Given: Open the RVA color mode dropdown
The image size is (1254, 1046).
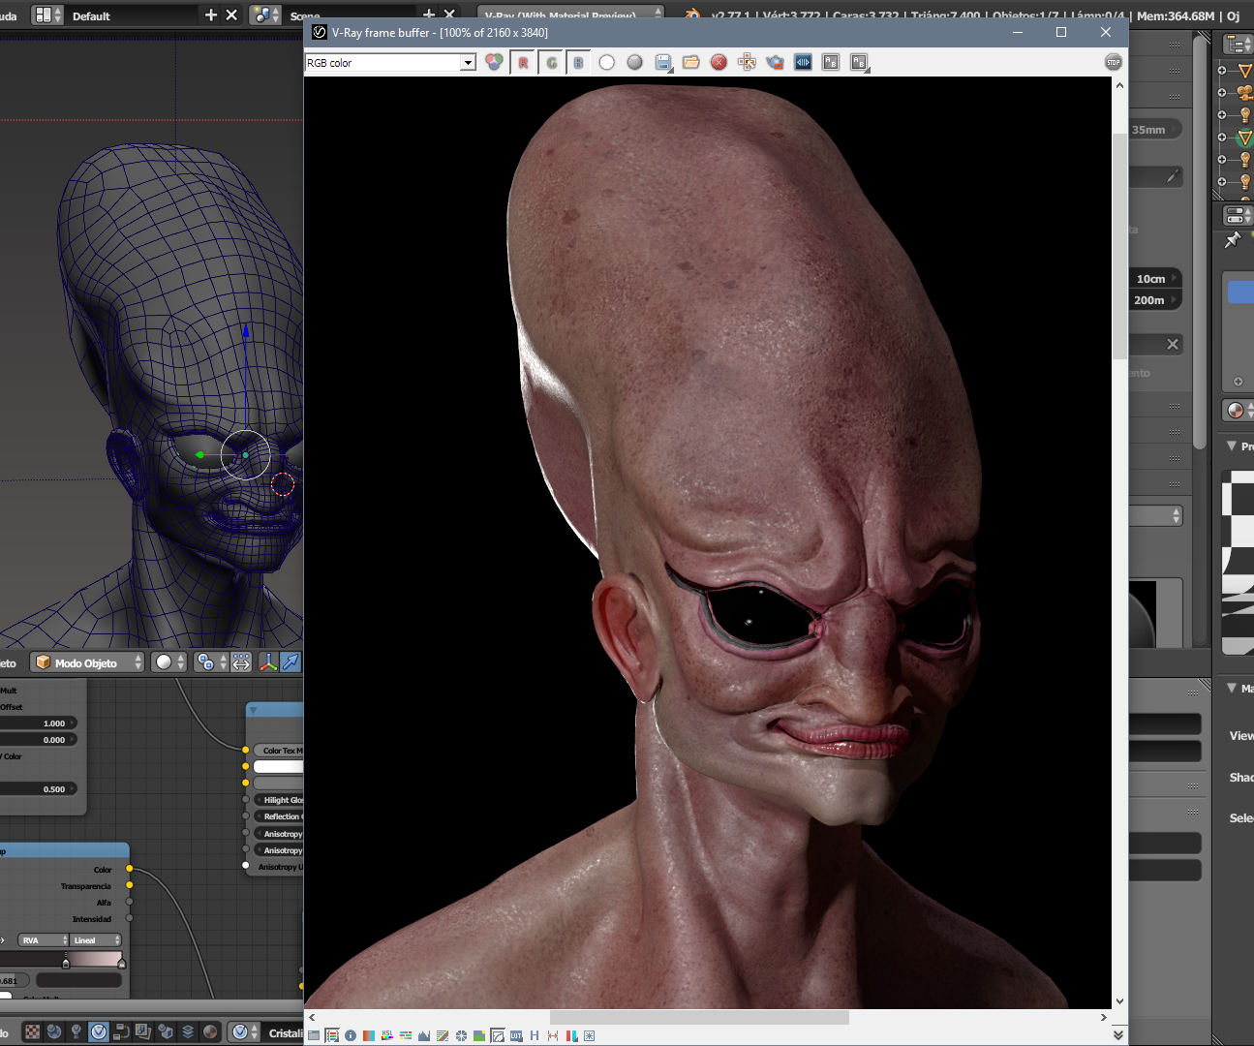Looking at the screenshot, I should (x=44, y=940).
